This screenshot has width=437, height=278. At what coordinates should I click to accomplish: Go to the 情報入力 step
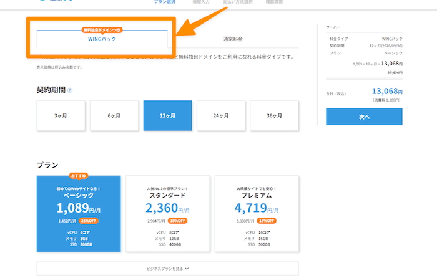201,2
